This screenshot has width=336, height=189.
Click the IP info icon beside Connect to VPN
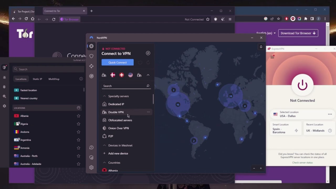coord(148,53)
